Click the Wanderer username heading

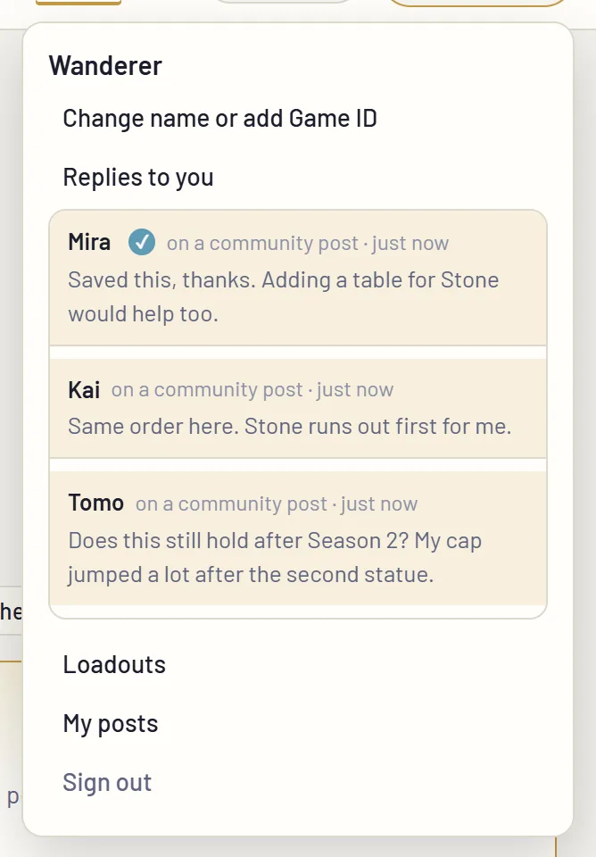(105, 66)
